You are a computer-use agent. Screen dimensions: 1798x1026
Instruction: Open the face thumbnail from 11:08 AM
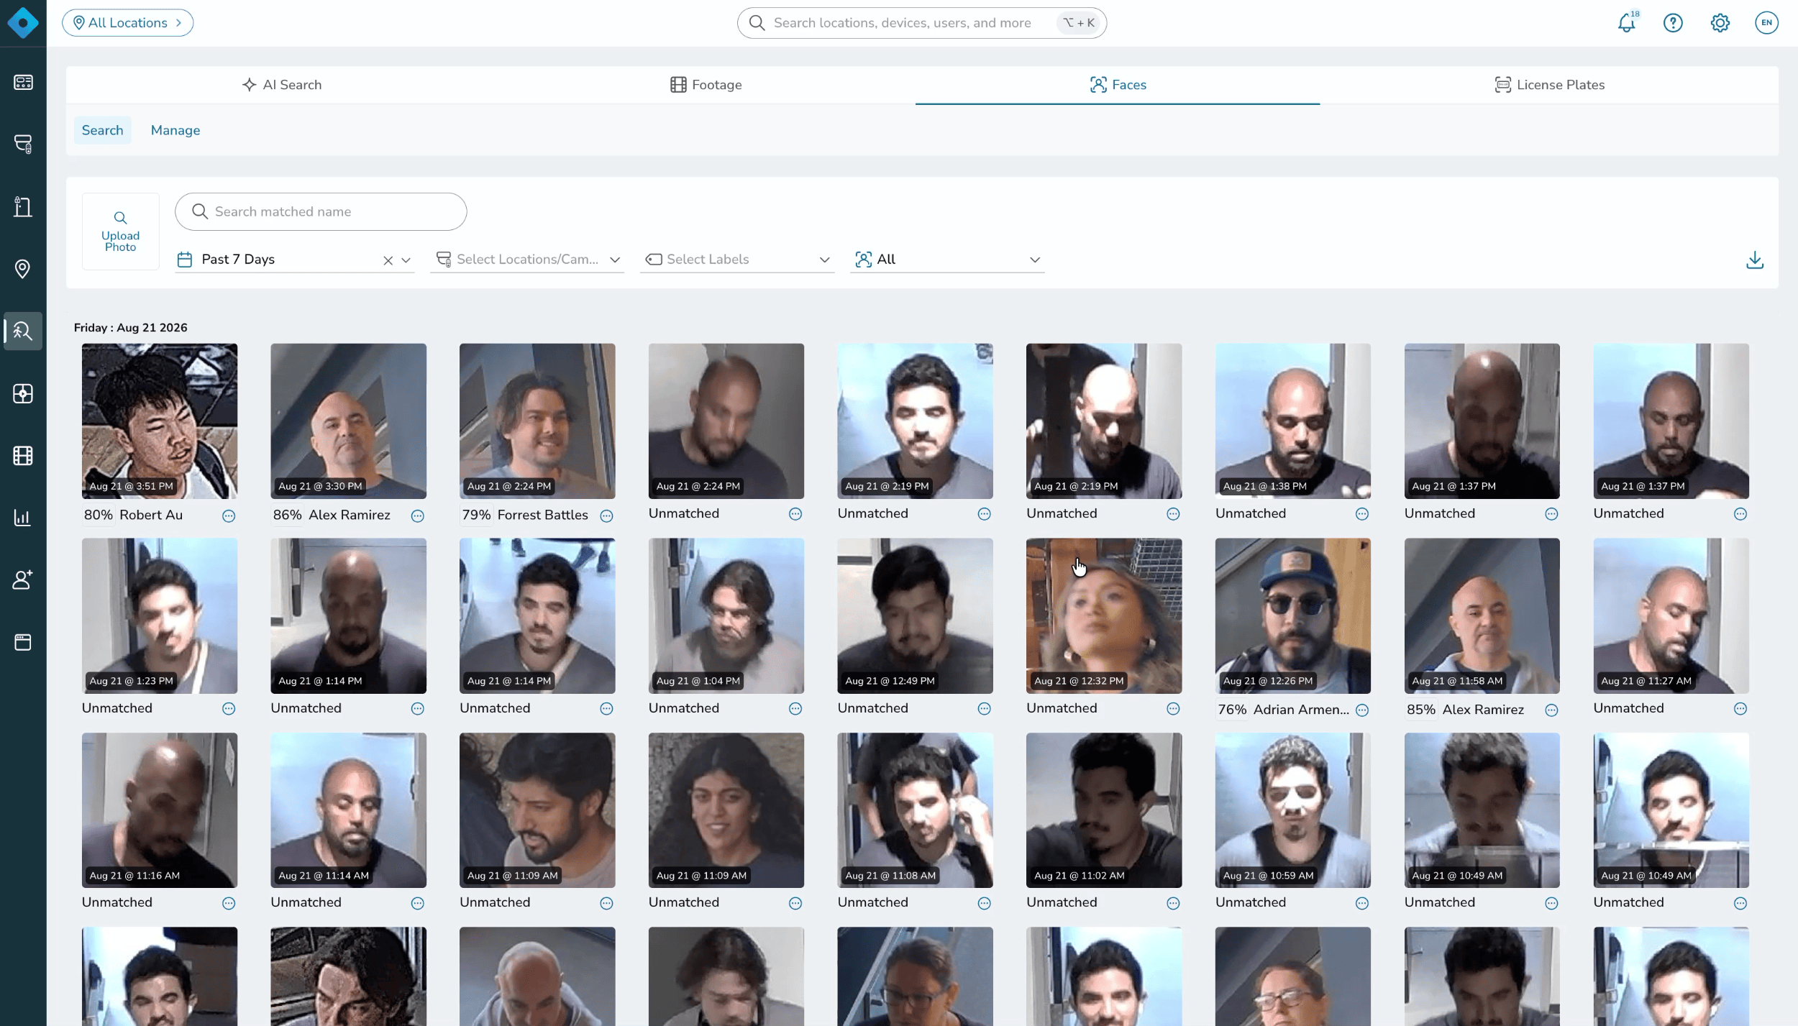coord(916,810)
